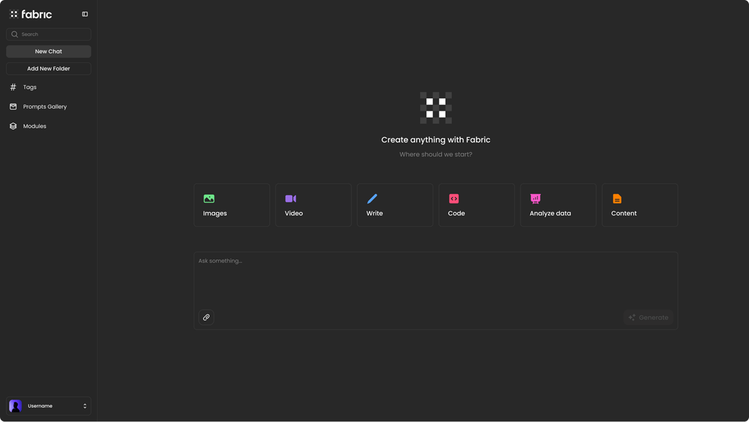Click 'Where should we start?' text
Image resolution: width=749 pixels, height=422 pixels.
436,154
